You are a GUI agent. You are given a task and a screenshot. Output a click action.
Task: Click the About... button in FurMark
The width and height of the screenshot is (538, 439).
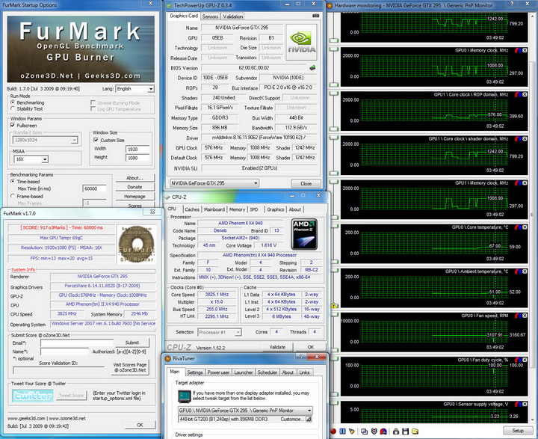(x=134, y=178)
